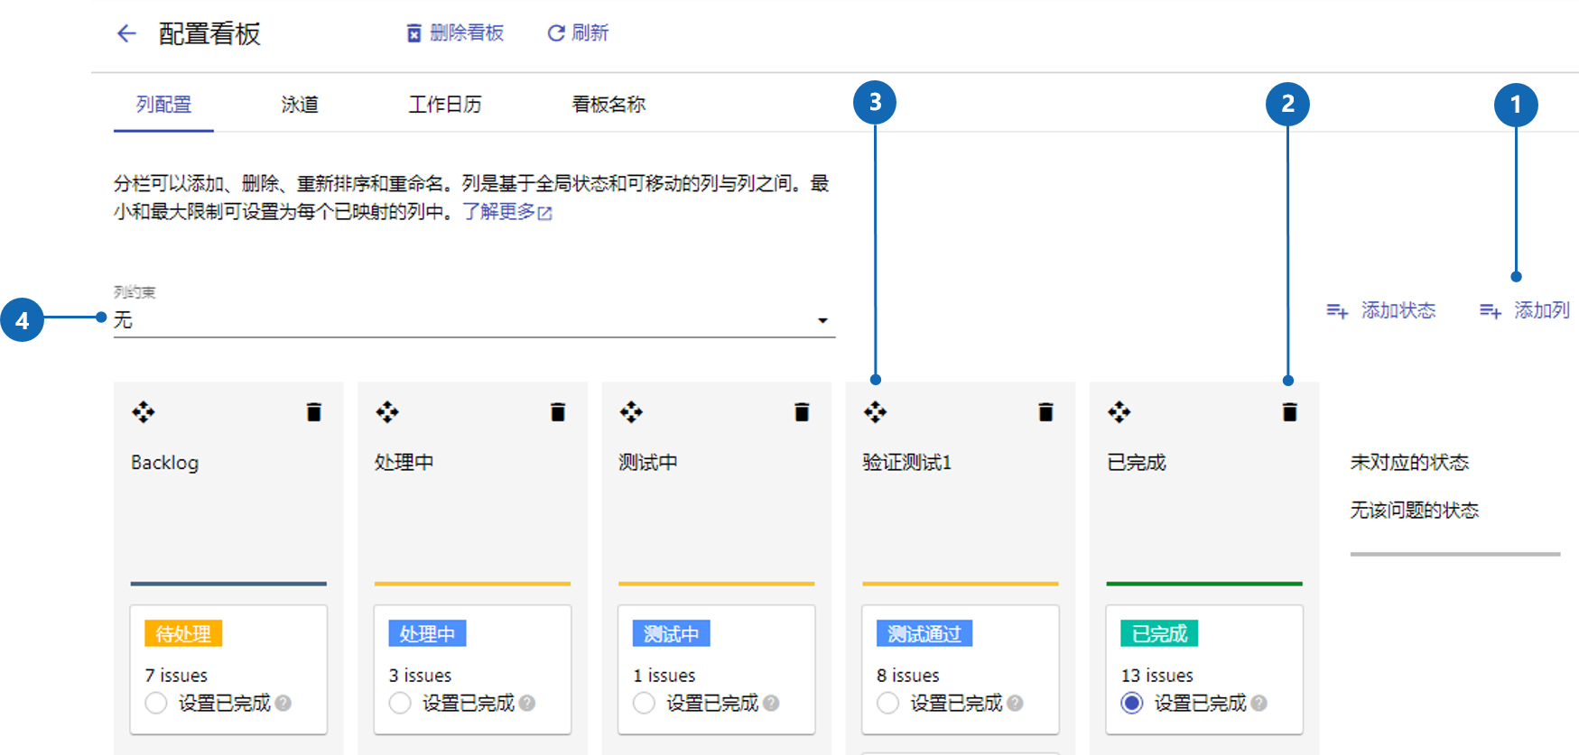
Task: Show help for 已完成 card's 设置已完成
Action: click(1259, 703)
